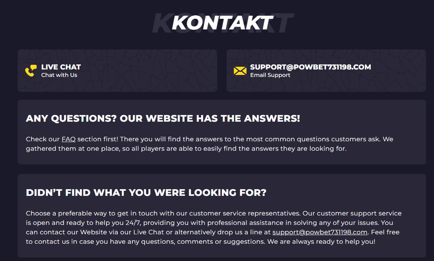The image size is (434, 261).
Task: Click support@powbet731198.com link in paragraph
Action: coord(320,232)
